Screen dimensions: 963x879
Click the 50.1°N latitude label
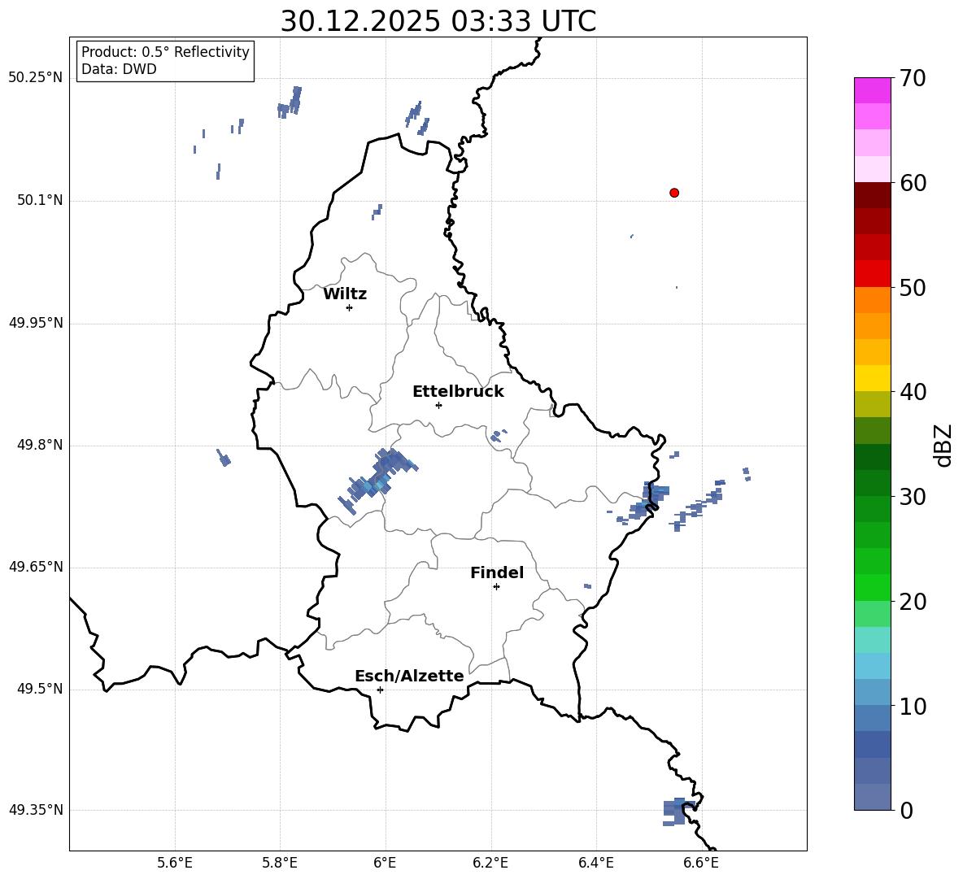(40, 201)
